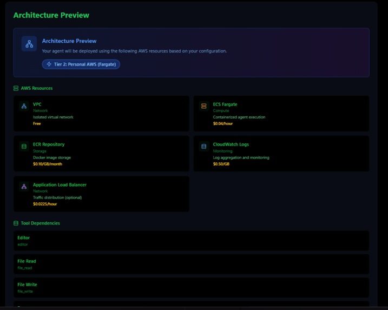Click the ECS Fargate compute icon
Viewport: 388px width, 310px height.
204,106
